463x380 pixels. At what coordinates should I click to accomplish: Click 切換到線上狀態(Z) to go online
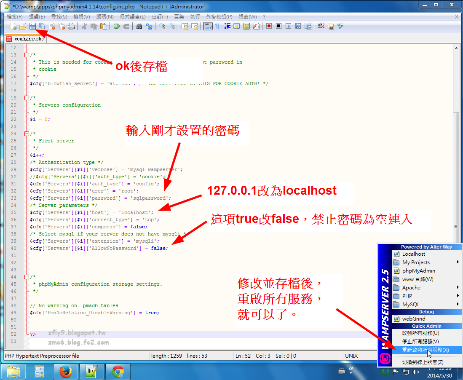[427, 362]
